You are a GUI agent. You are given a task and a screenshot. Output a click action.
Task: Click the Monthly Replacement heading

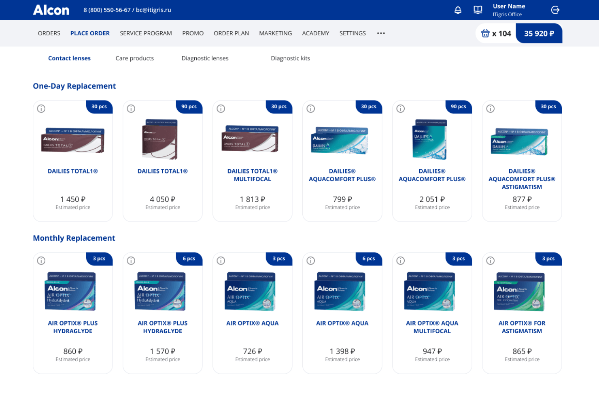tap(74, 238)
